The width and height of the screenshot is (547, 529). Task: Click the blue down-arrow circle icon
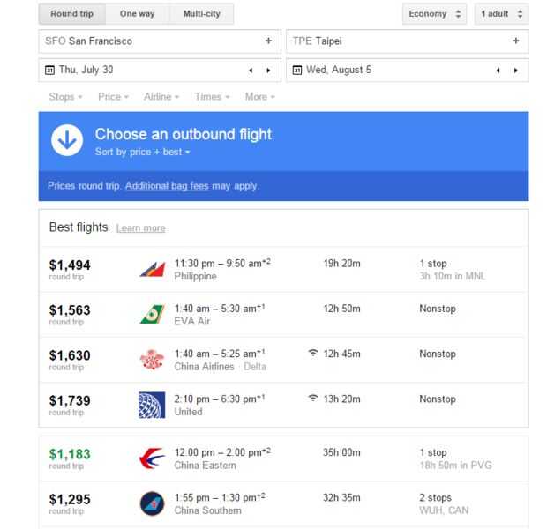67,141
